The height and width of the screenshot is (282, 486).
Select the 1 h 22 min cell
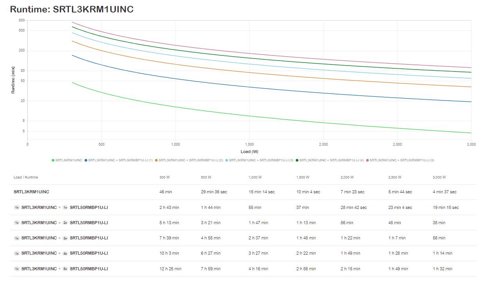point(350,238)
